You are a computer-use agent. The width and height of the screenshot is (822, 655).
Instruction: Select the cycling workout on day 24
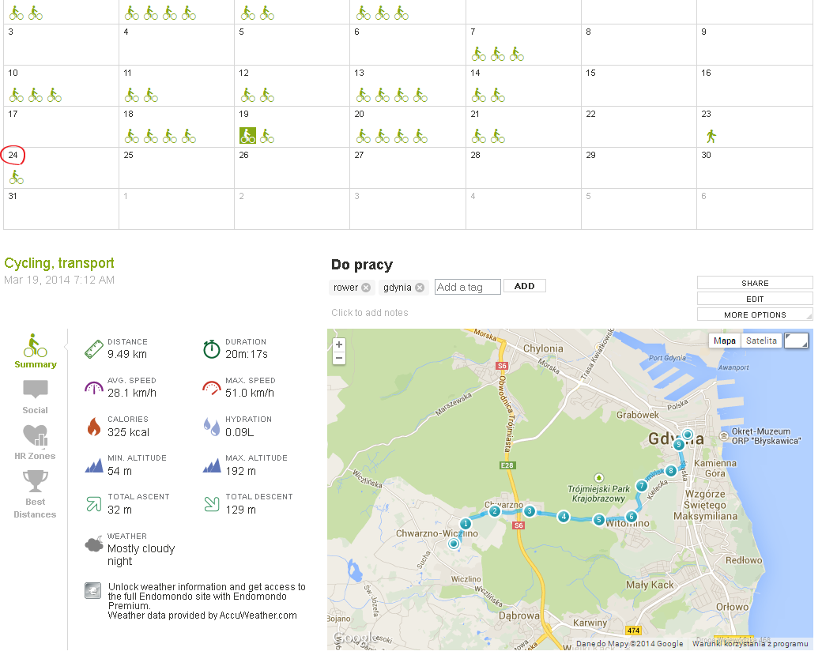click(x=17, y=177)
